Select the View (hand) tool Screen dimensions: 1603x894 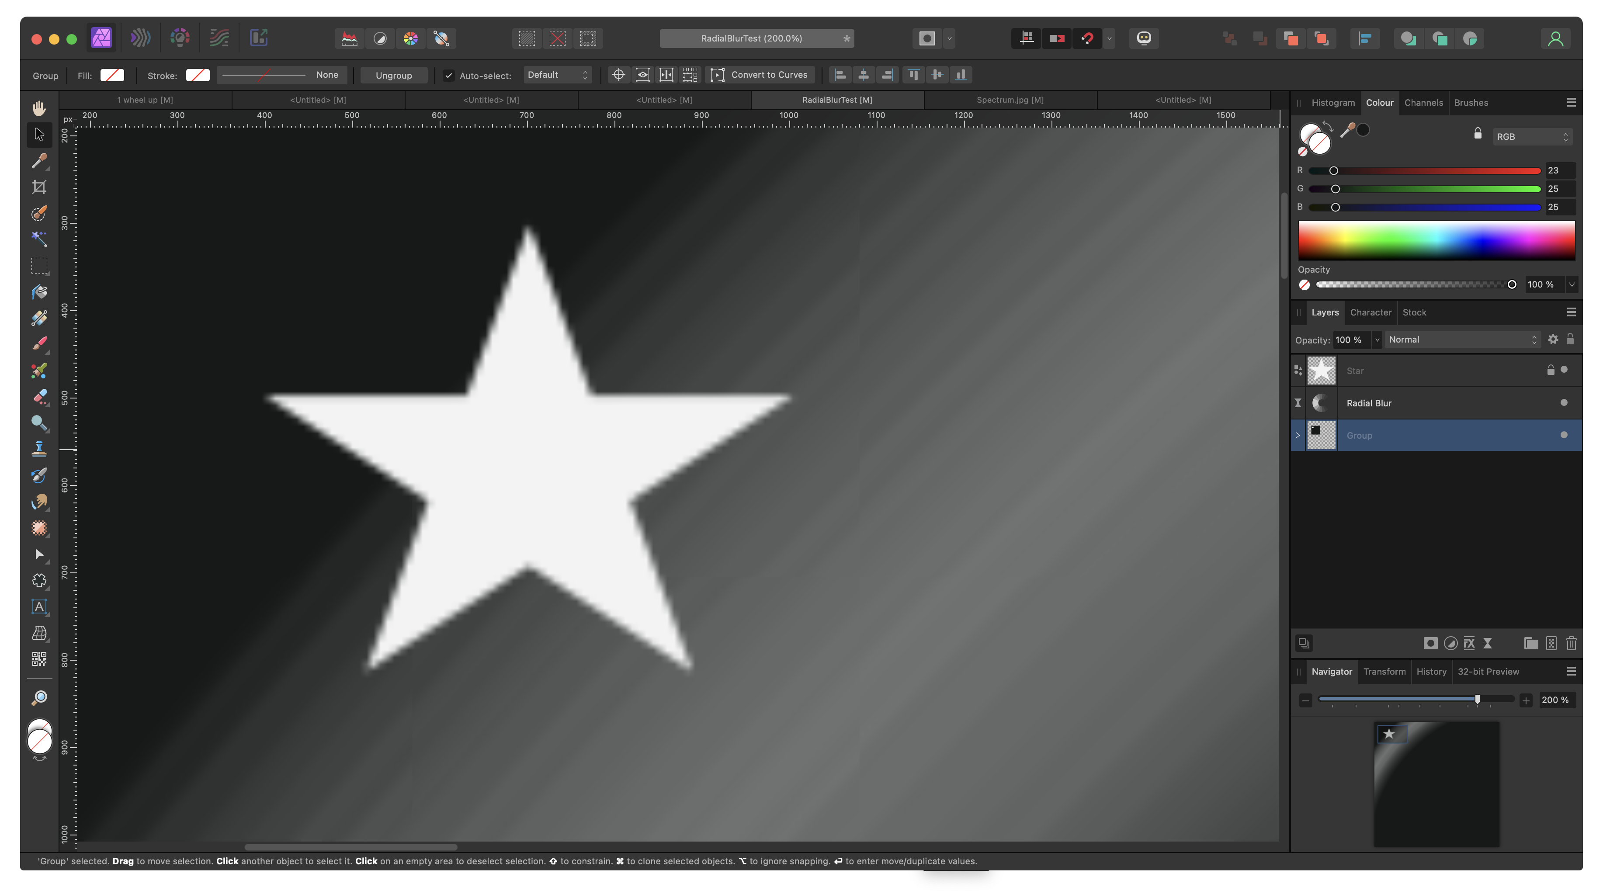(x=39, y=107)
